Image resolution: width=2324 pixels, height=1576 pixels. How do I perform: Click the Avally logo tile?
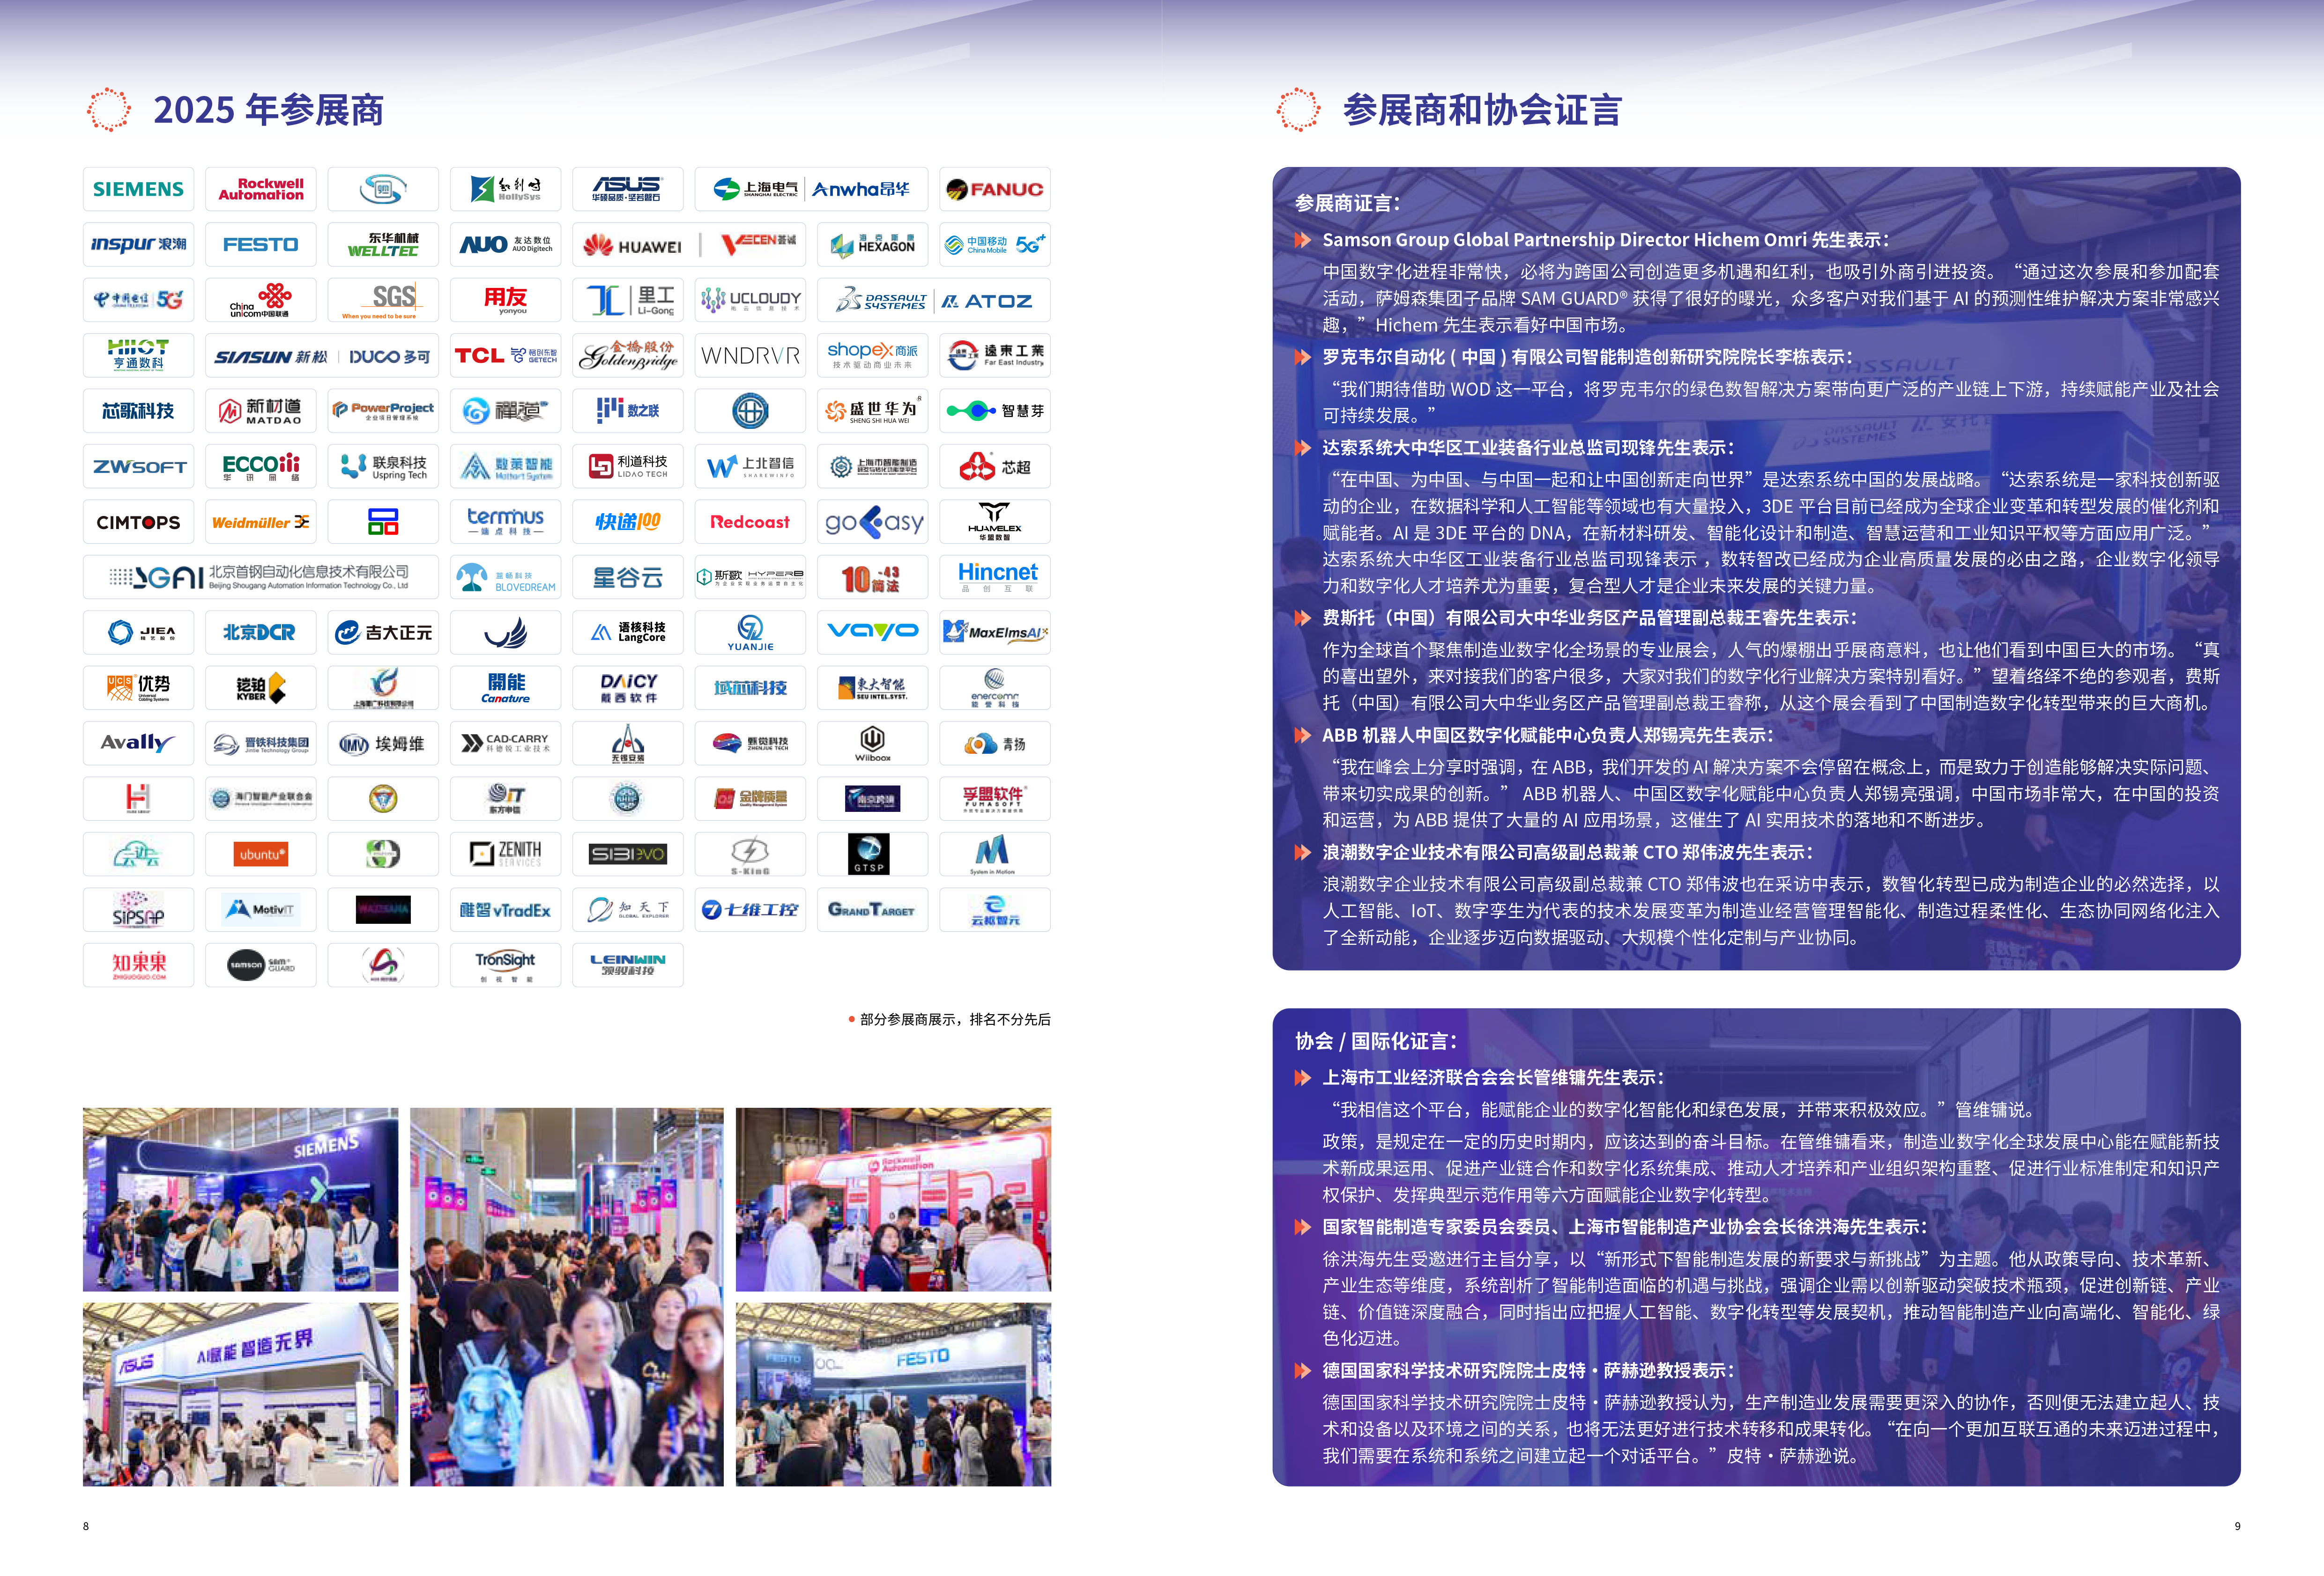pos(138,744)
